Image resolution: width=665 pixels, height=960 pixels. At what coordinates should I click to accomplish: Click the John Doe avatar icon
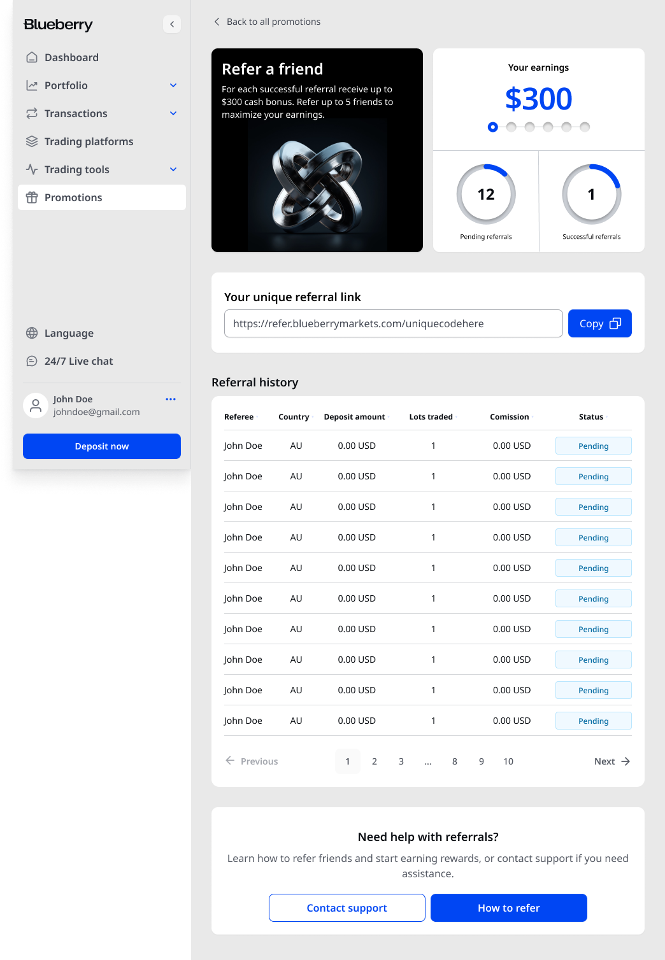click(36, 406)
